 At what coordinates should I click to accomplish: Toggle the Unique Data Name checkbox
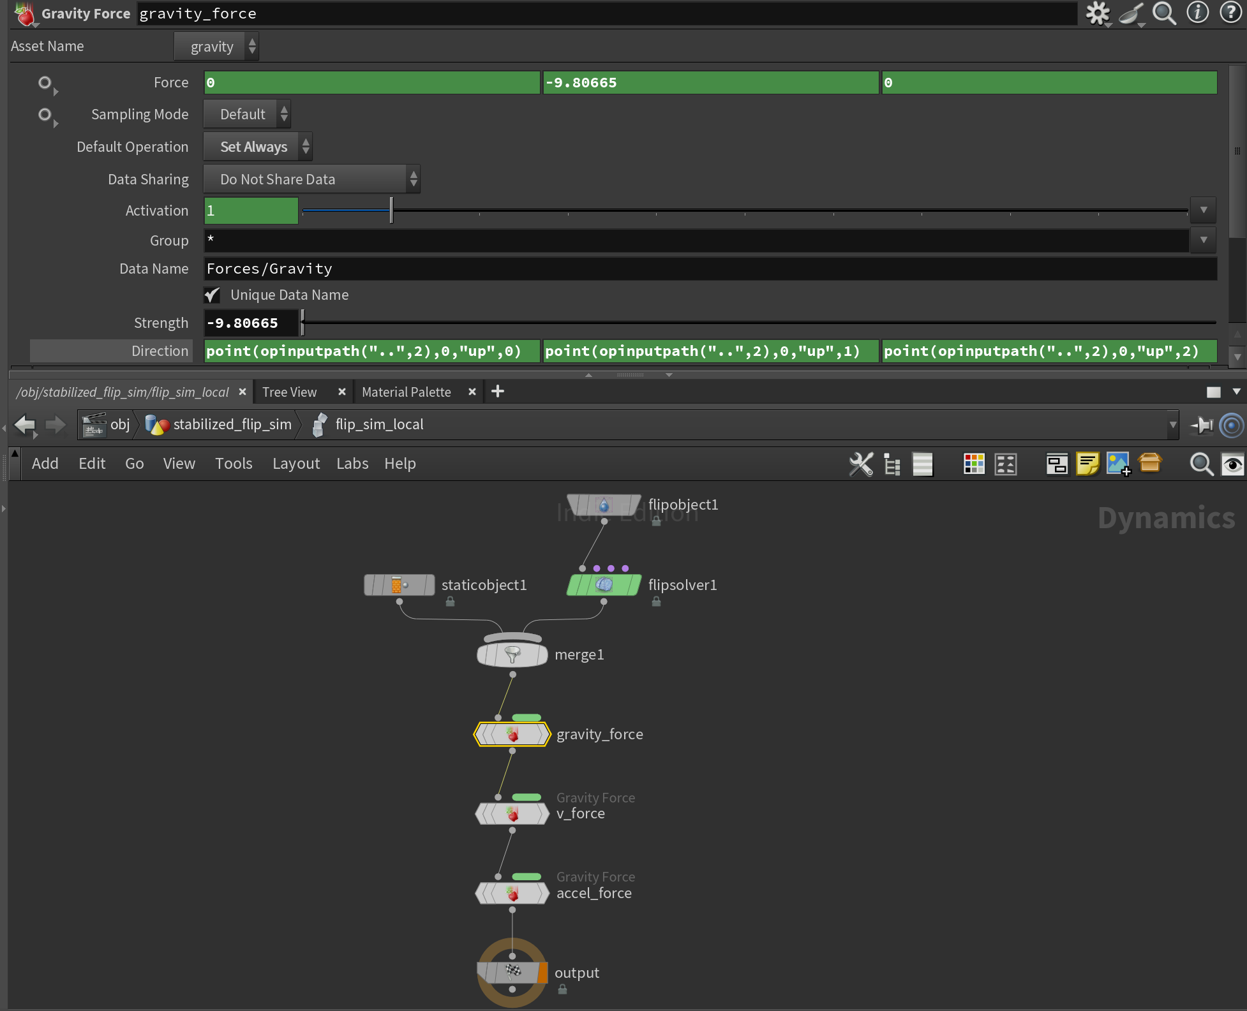[212, 295]
